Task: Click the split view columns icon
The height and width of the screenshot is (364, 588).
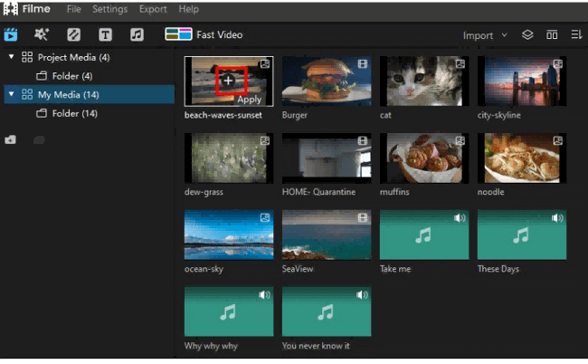Action: click(x=552, y=35)
